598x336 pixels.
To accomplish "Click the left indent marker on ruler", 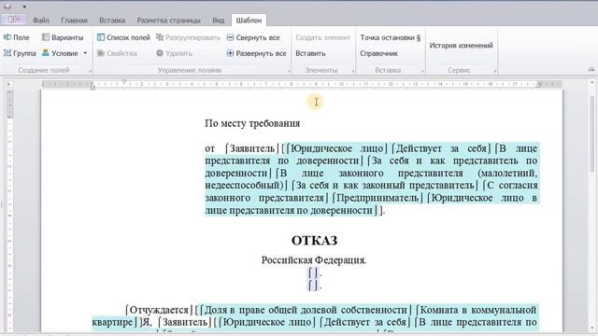I will point(93,87).
